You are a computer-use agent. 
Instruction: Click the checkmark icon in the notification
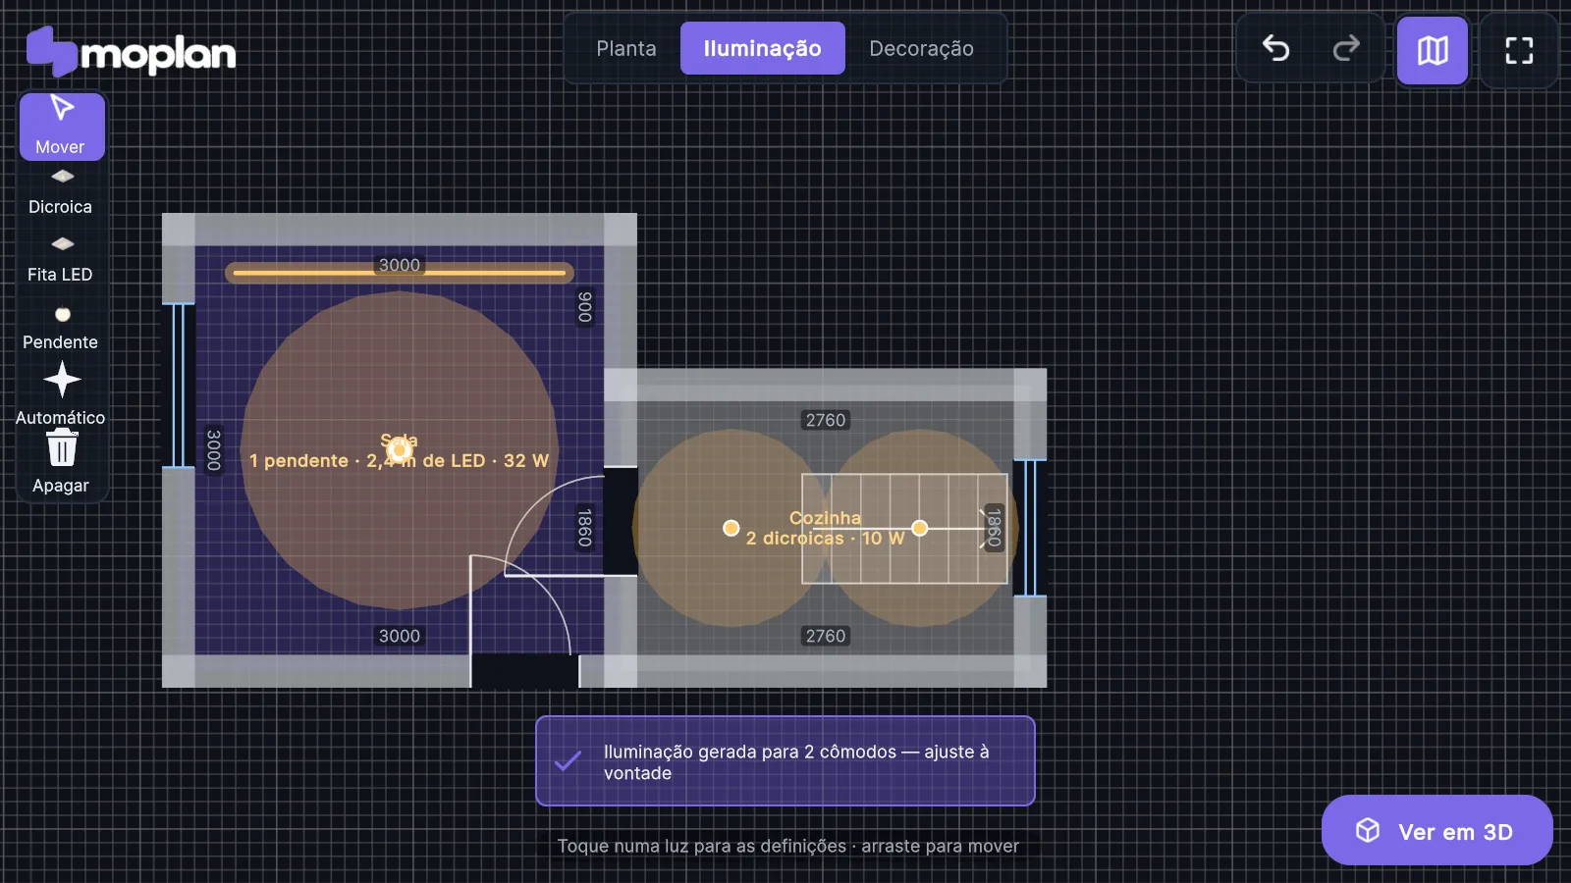point(568,761)
